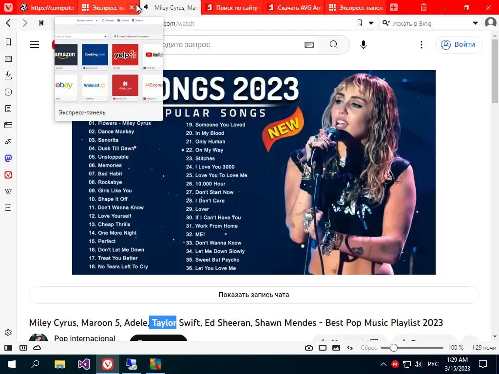The width and height of the screenshot is (499, 374).
Task: Open the Window side panel
Action: click(8, 125)
